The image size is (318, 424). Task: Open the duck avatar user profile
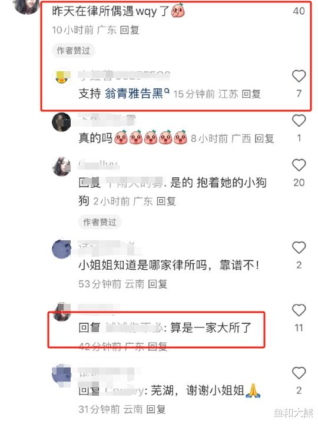tap(61, 77)
